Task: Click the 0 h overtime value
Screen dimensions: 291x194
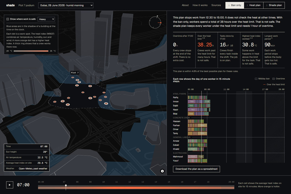Action: point(175,45)
